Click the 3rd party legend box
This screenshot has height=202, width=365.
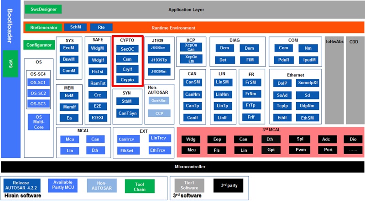tap(229, 186)
